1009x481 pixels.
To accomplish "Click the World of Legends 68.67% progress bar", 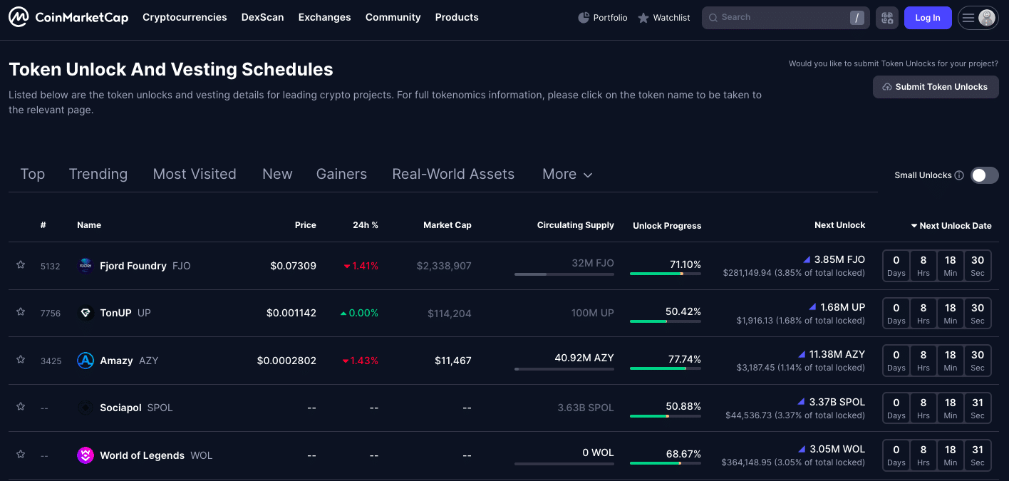I will [666, 463].
